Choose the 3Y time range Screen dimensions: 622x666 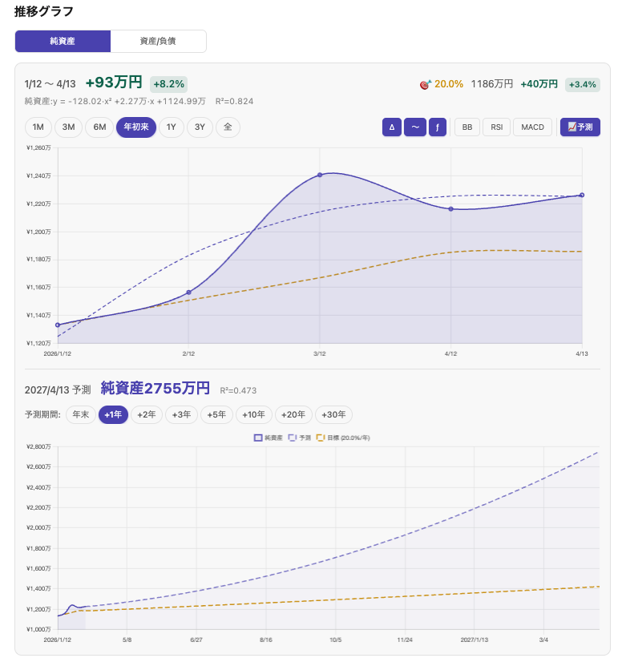point(200,127)
